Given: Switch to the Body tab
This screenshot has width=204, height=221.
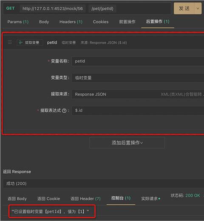Looking at the screenshot, I should point(44,22).
